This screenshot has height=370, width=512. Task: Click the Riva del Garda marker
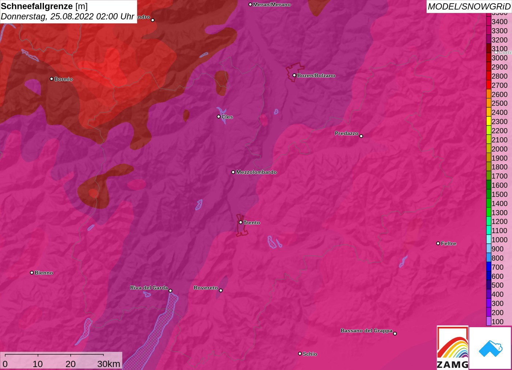click(x=170, y=291)
